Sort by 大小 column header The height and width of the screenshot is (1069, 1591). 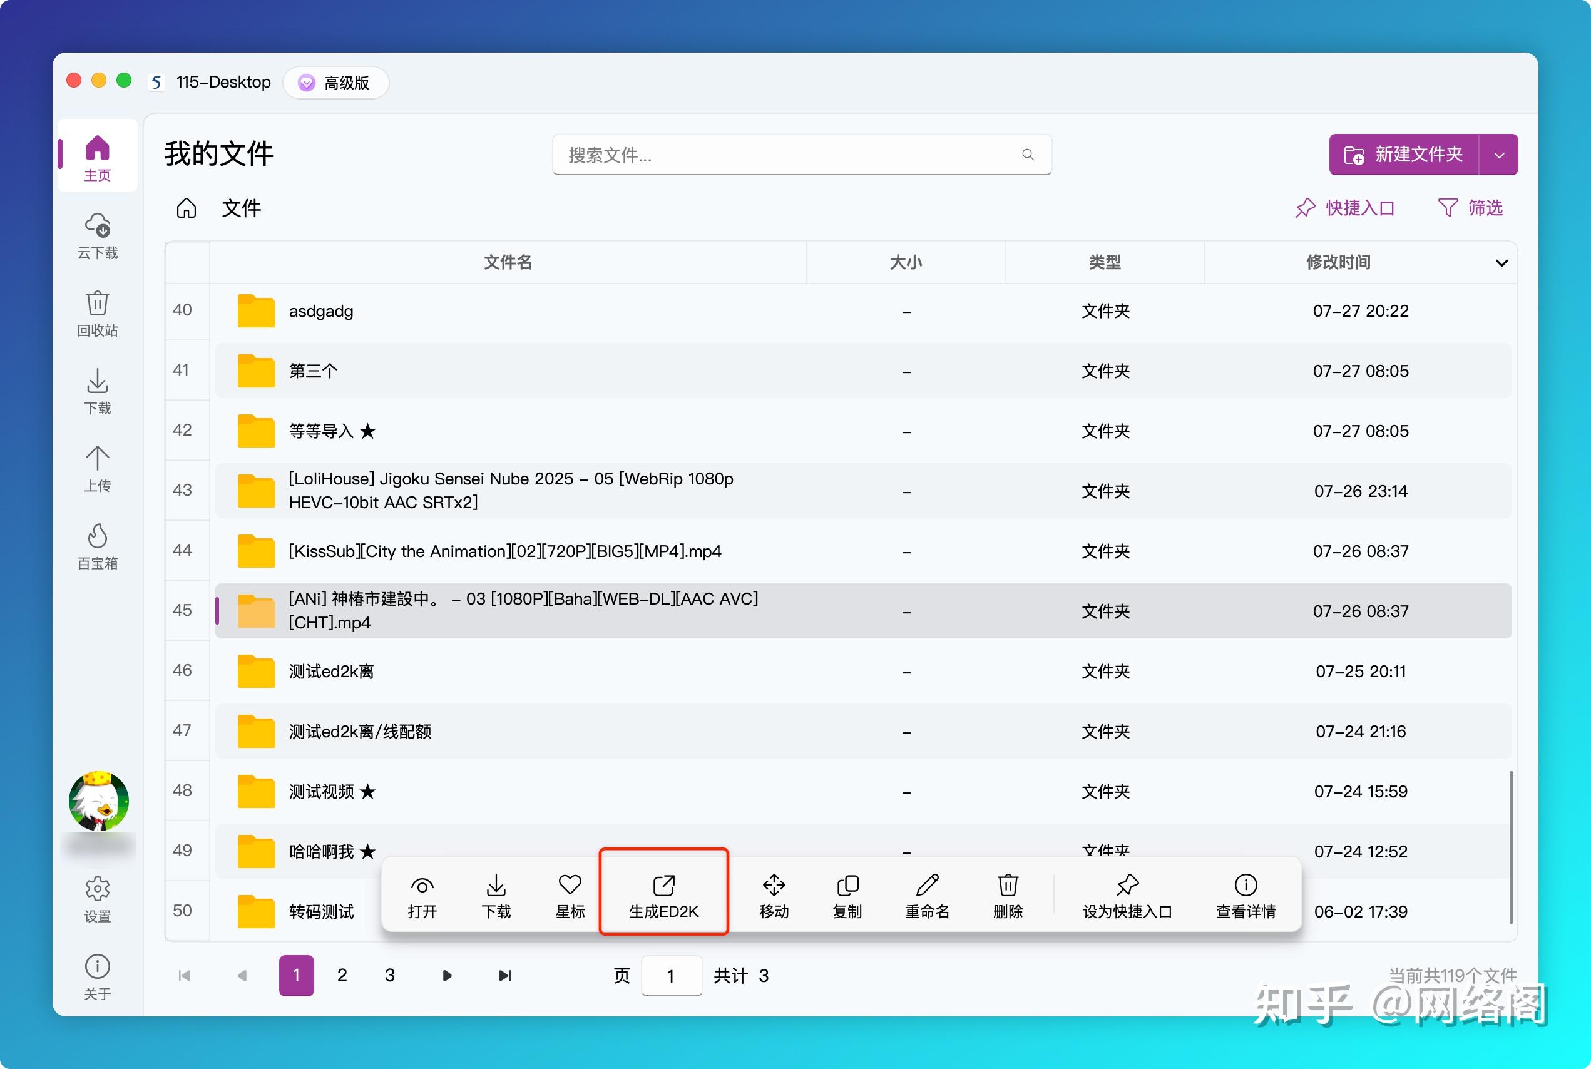point(906,262)
